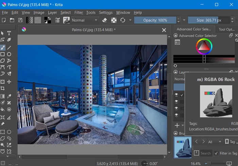Image resolution: width=238 pixels, height=166 pixels.
Task: Close the Palms-LV.jpg document tab
Action: [x=164, y=30]
